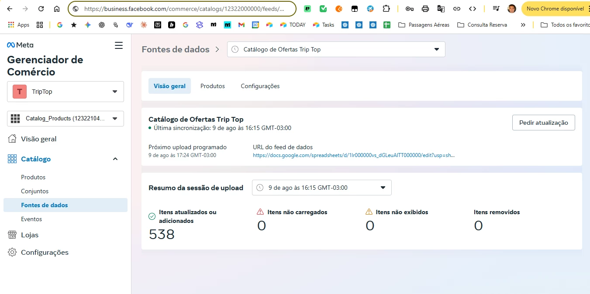Open Catálogo de Ofertas Trip Top dropdown
The width and height of the screenshot is (590, 294).
(336, 49)
